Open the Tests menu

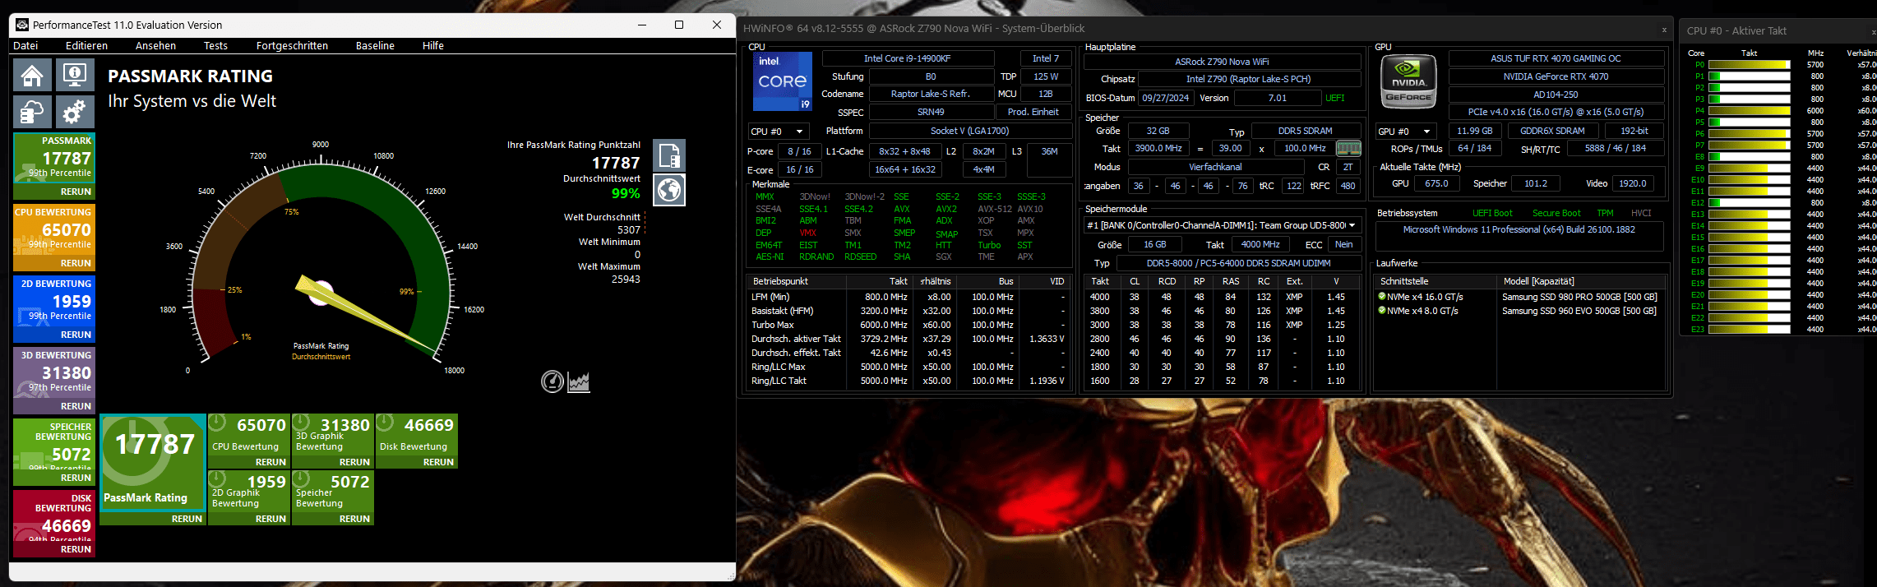pyautogui.click(x=215, y=46)
